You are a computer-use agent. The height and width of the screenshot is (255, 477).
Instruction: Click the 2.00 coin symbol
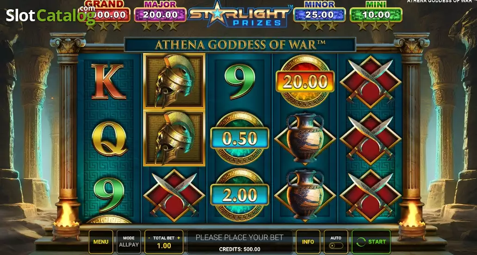pos(239,195)
